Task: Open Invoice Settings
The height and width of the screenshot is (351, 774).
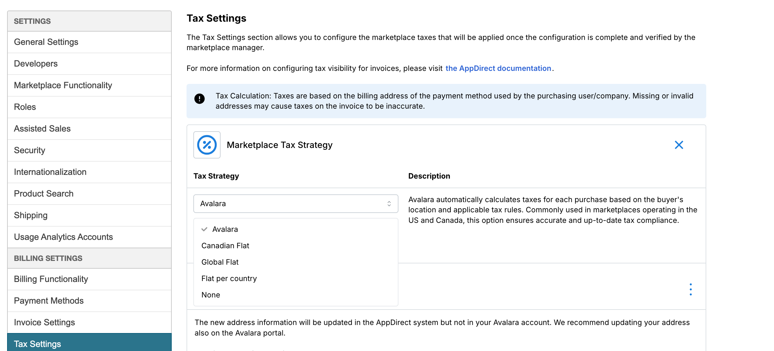Action: click(45, 323)
